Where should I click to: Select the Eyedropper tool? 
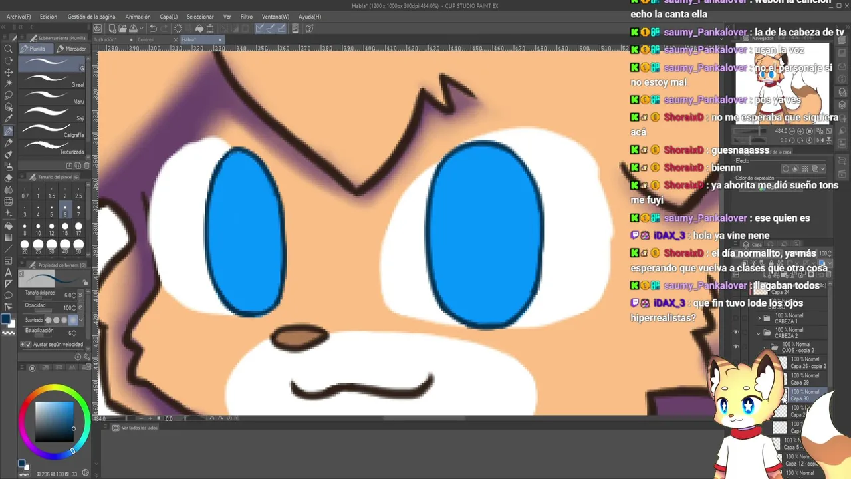pyautogui.click(x=9, y=119)
